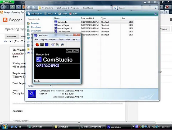Open the Options menu in CamStudio
This screenshot has height=130, width=172.
(x=53, y=40)
